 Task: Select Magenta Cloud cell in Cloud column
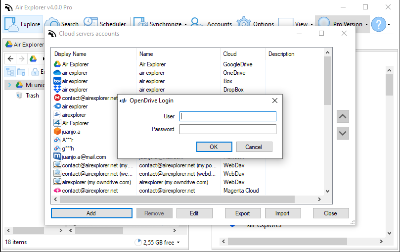click(241, 191)
